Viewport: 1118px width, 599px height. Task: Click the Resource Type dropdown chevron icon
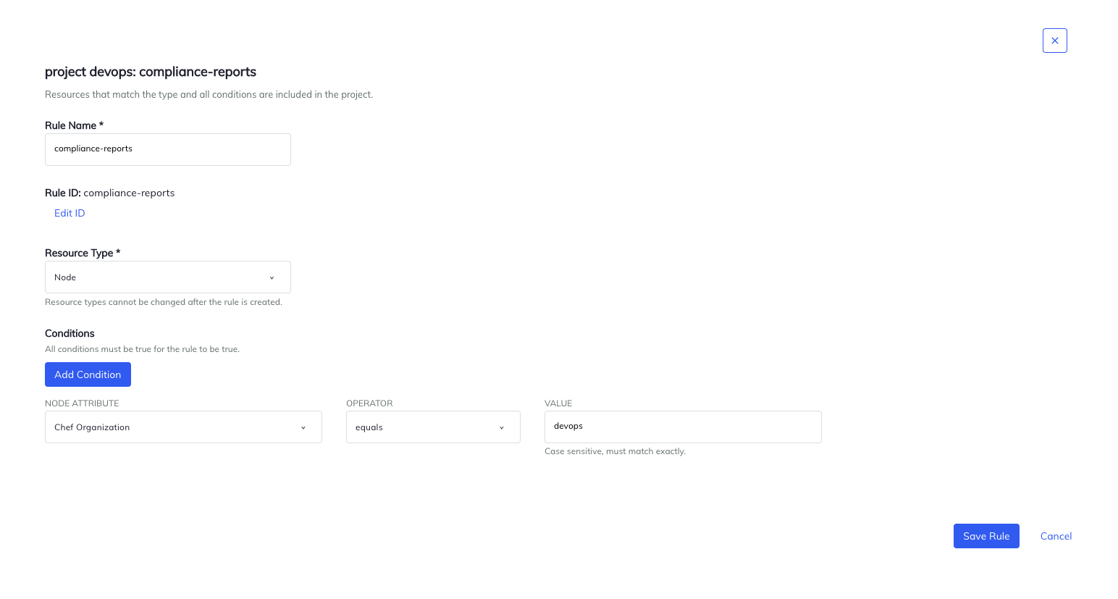pyautogui.click(x=272, y=277)
